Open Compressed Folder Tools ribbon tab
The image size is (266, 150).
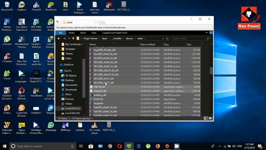coord(115,33)
